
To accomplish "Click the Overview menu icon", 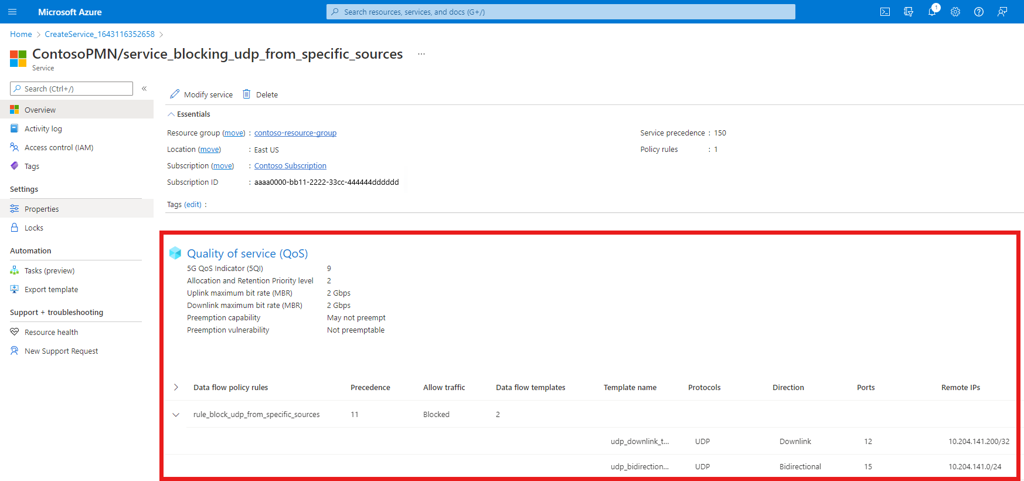I will 15,110.
